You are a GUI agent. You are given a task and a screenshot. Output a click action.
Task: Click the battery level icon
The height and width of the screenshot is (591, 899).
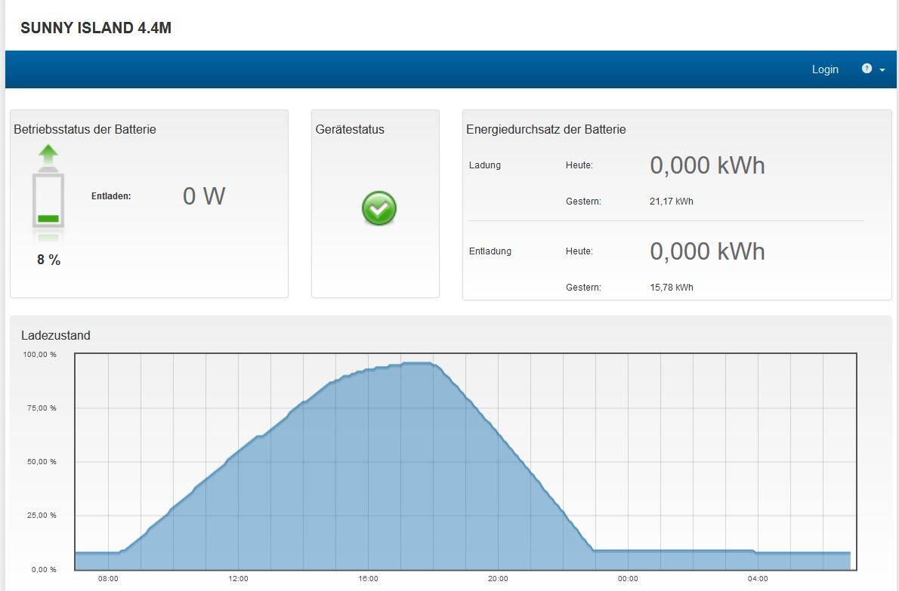click(x=48, y=199)
